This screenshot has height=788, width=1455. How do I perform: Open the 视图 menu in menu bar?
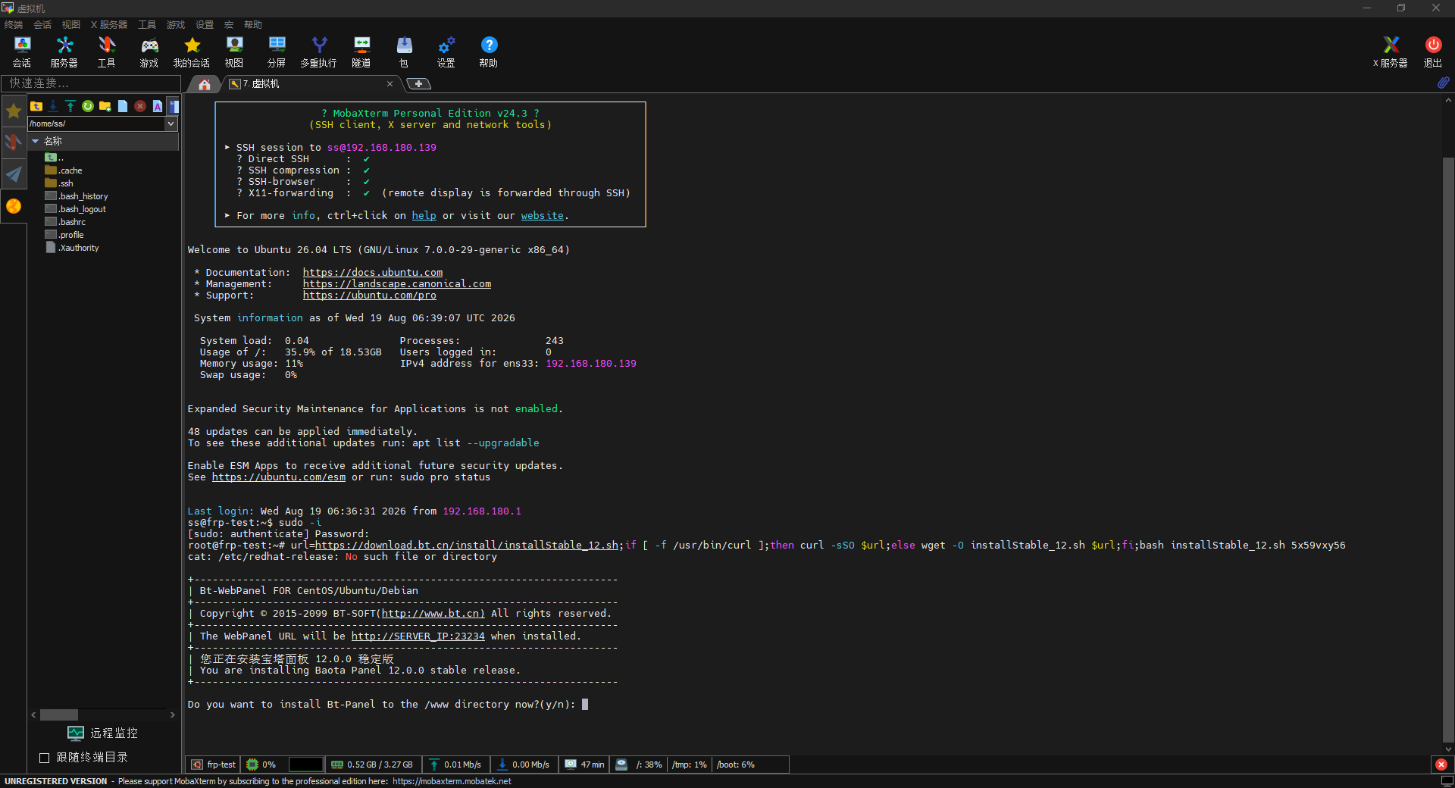click(x=71, y=25)
